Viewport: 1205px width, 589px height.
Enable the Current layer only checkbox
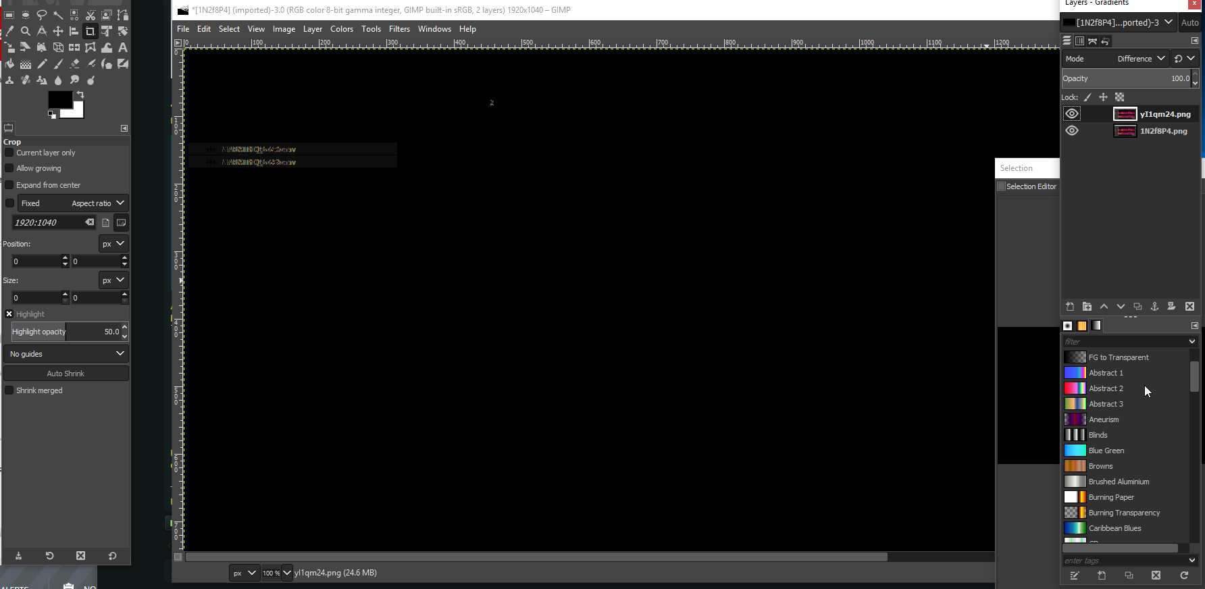tap(9, 153)
